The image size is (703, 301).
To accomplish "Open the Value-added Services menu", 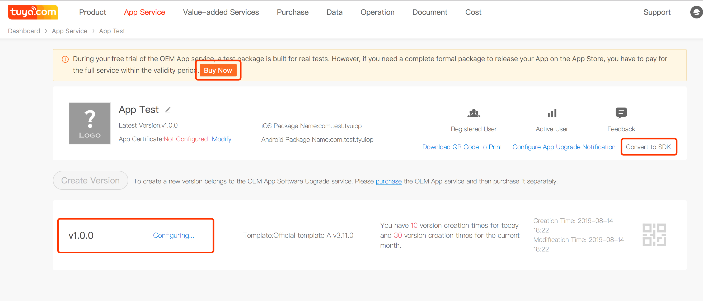I will (x=221, y=12).
